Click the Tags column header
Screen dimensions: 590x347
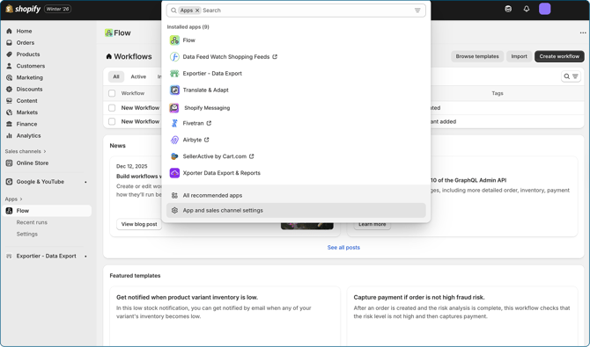(497, 93)
